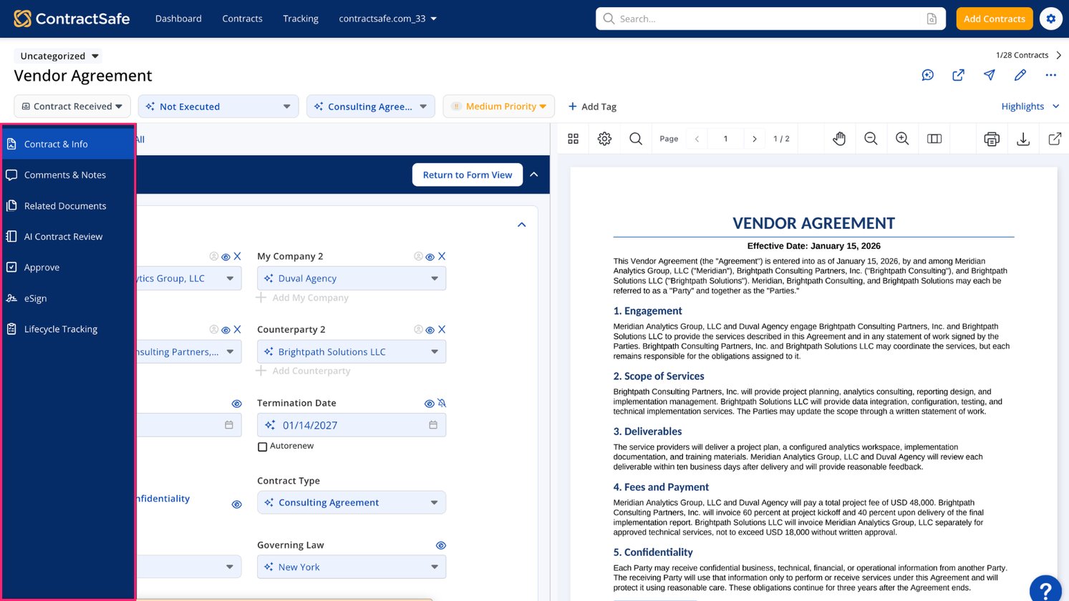Click the Add Contracts button
This screenshot has width=1069, height=601.
pyautogui.click(x=994, y=19)
